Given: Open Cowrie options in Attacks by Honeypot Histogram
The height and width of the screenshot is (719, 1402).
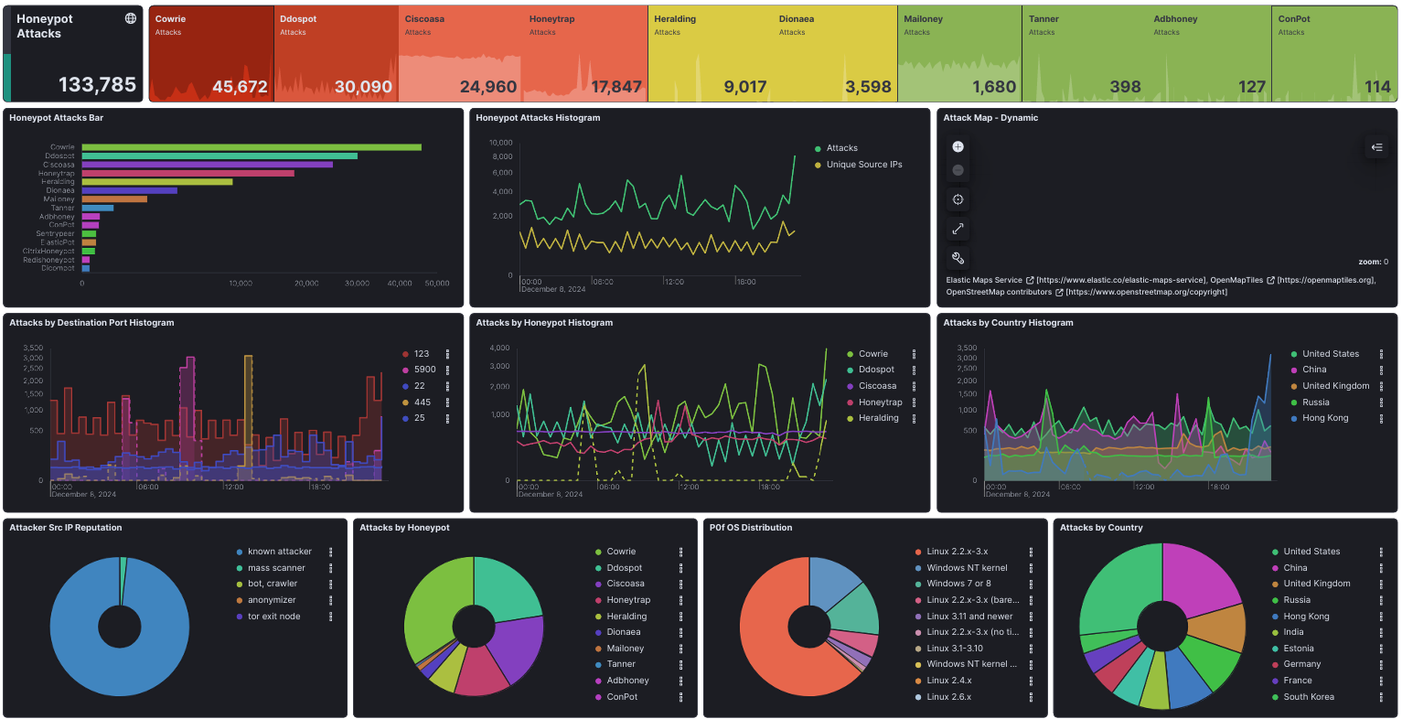Looking at the screenshot, I should [914, 354].
